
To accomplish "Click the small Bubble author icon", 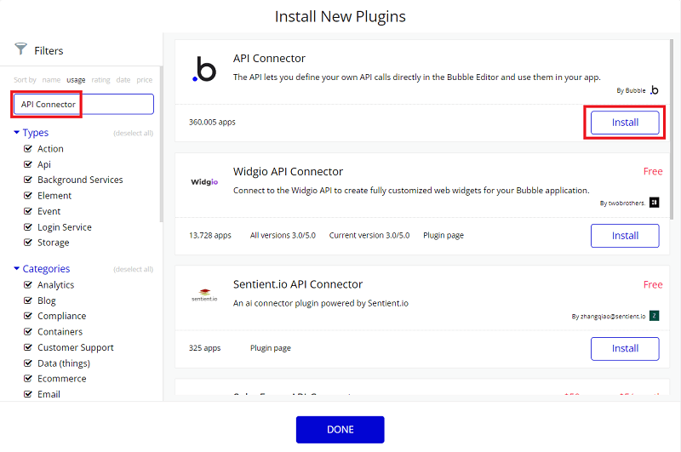I will tap(654, 90).
